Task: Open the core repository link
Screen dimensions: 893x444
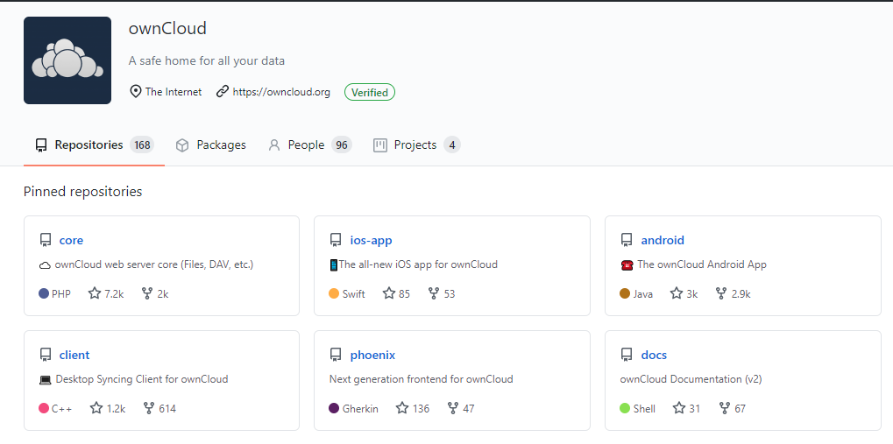Action: click(x=71, y=240)
